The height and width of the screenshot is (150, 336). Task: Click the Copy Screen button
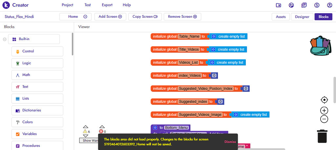[x=145, y=17]
